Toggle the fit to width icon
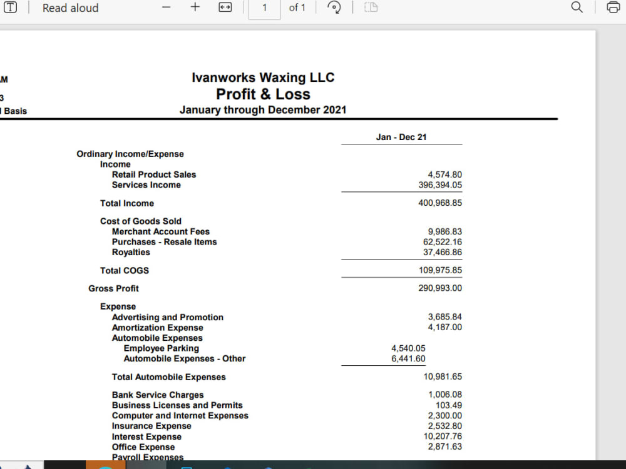The image size is (626, 469). [225, 7]
